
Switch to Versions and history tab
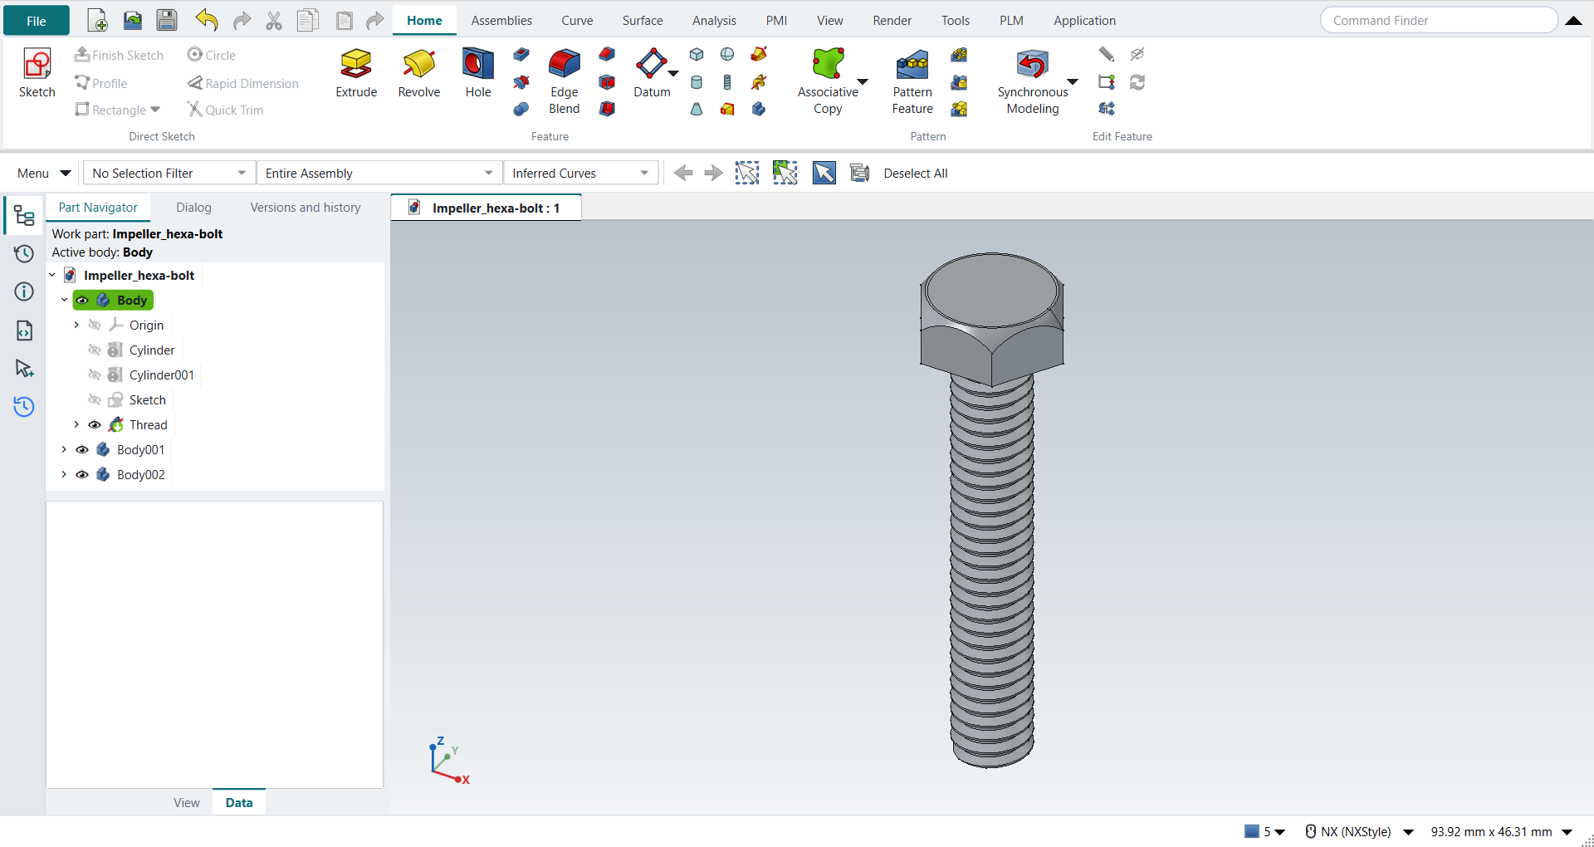tap(306, 208)
